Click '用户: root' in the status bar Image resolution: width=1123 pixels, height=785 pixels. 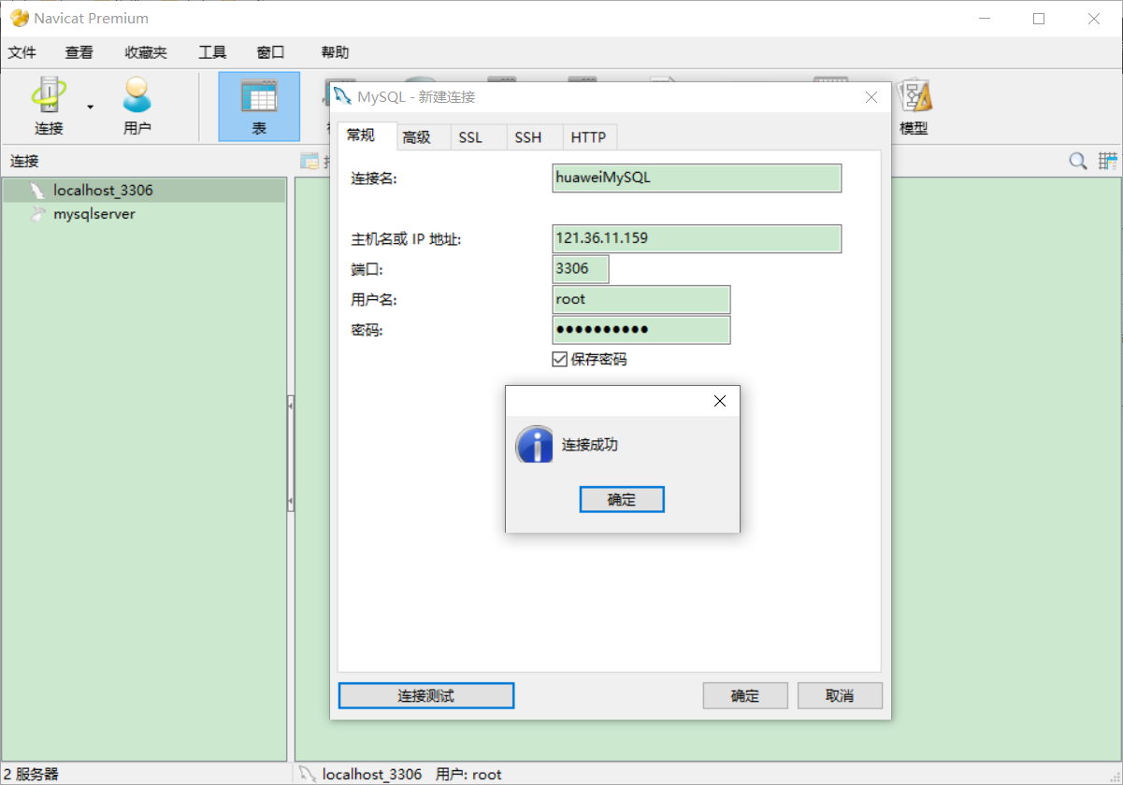pyautogui.click(x=469, y=774)
